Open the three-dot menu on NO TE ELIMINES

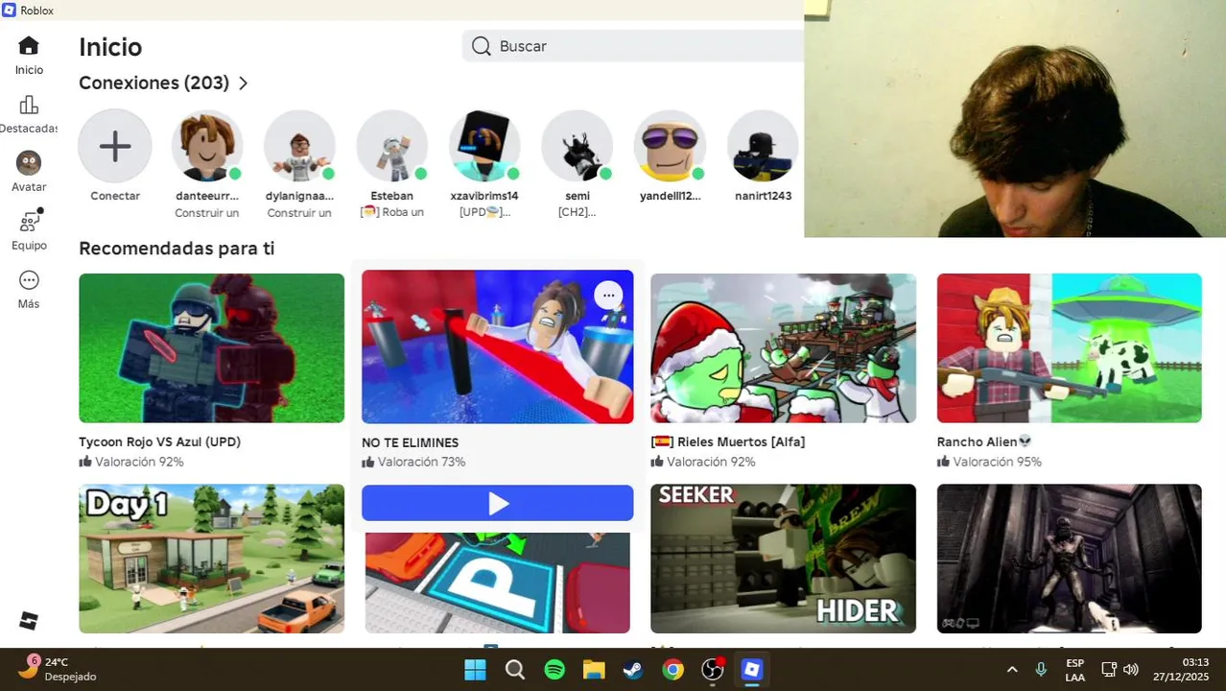[x=608, y=296]
